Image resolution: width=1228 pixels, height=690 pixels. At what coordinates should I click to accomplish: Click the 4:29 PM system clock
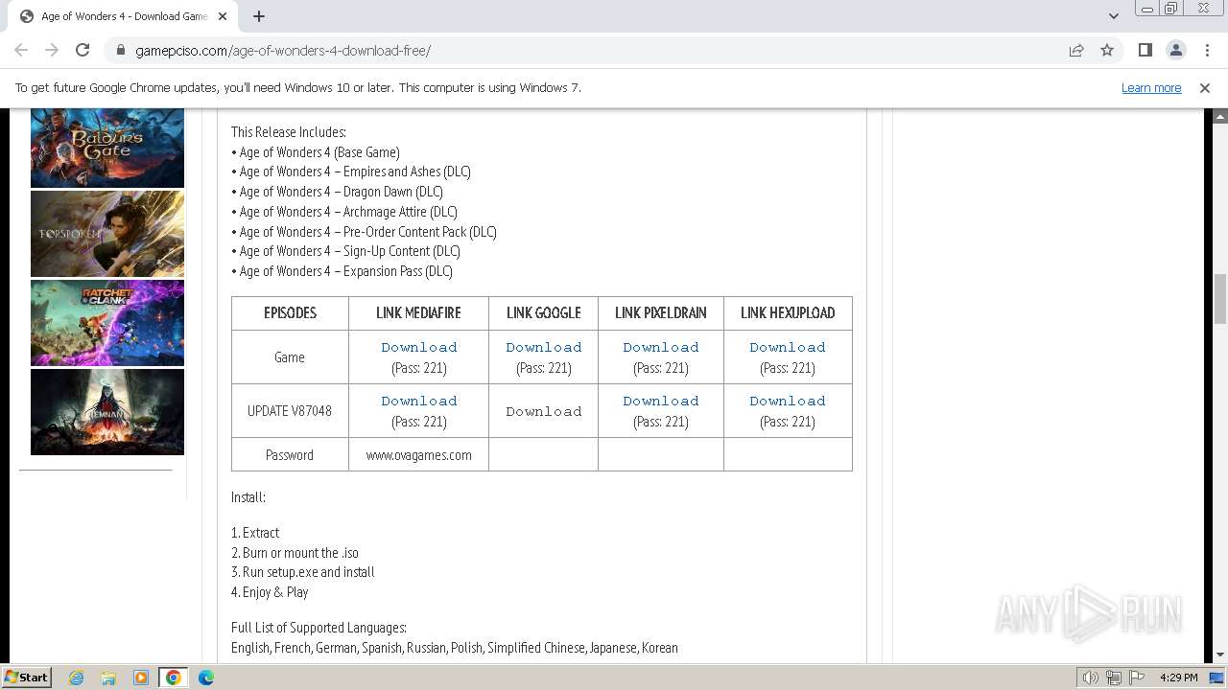click(1178, 678)
